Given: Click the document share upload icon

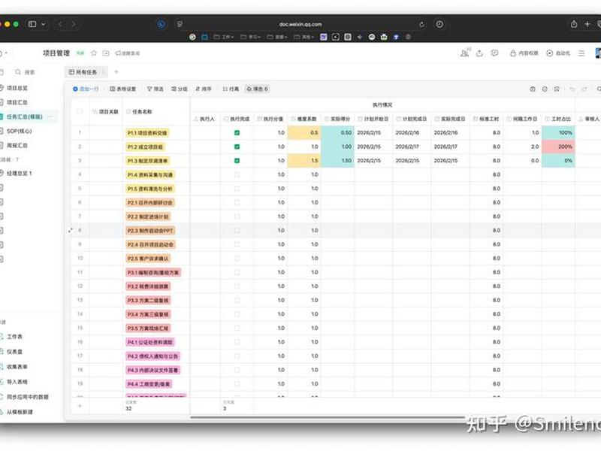Looking at the screenshot, I should coord(479,53).
